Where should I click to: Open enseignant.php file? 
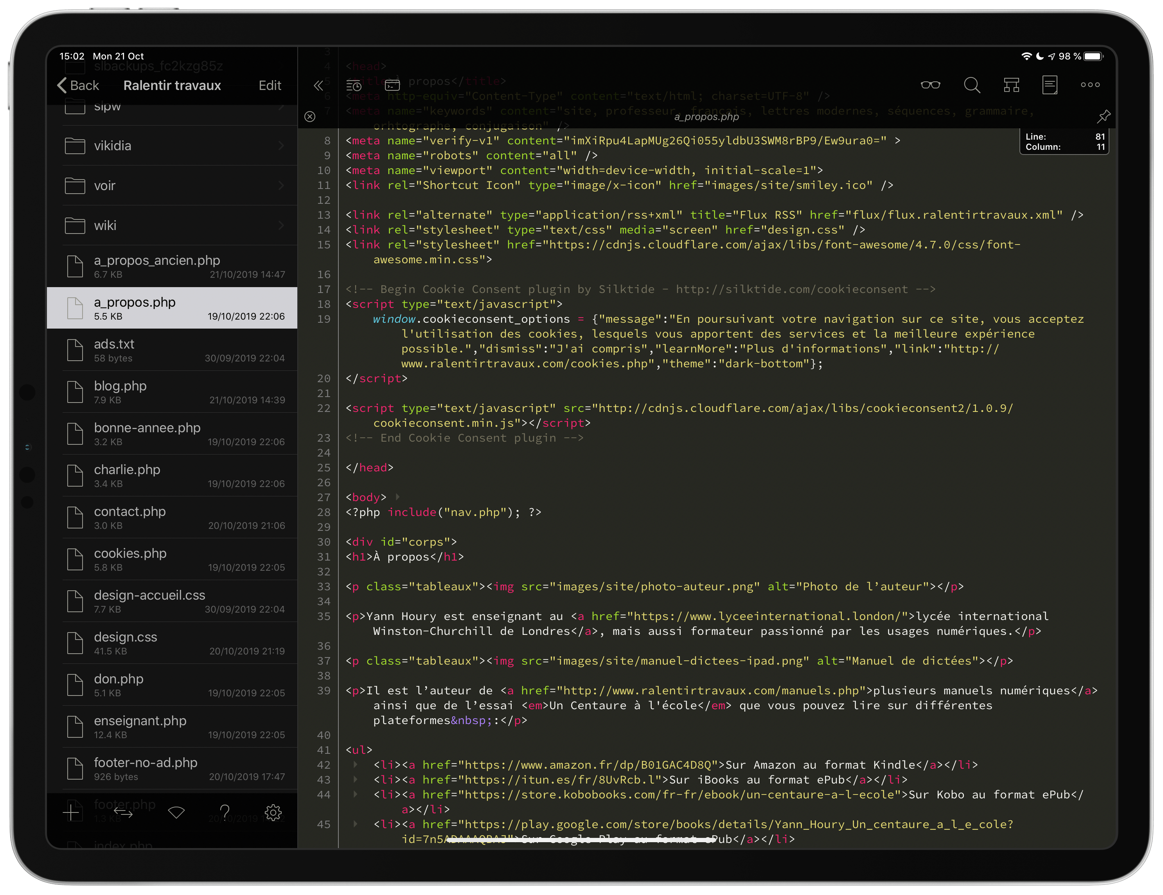pyautogui.click(x=172, y=727)
